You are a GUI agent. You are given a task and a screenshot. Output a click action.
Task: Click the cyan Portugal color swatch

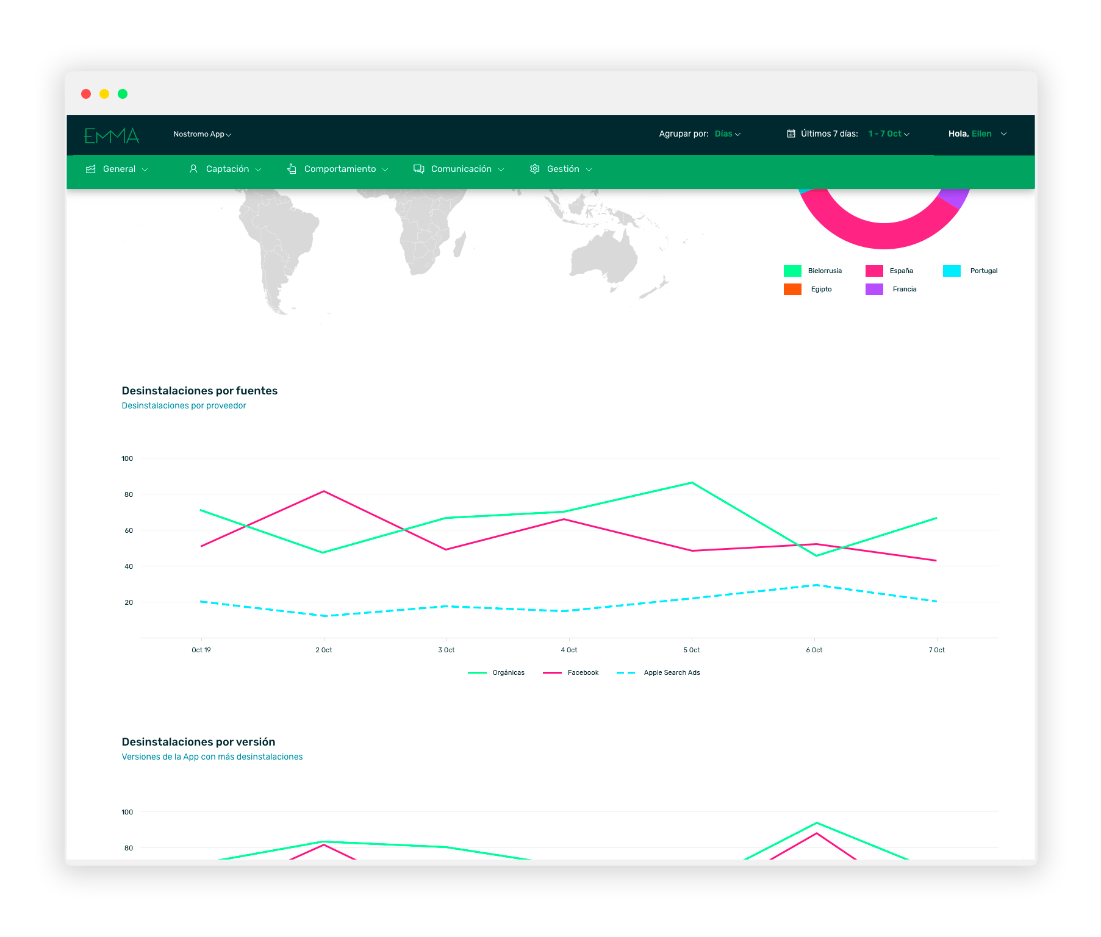952,271
